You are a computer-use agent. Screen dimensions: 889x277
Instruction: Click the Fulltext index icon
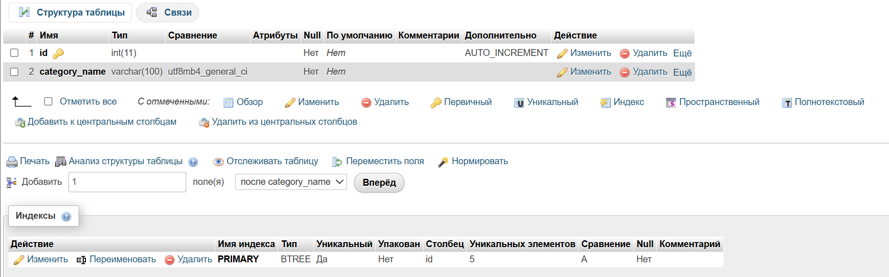tap(787, 103)
